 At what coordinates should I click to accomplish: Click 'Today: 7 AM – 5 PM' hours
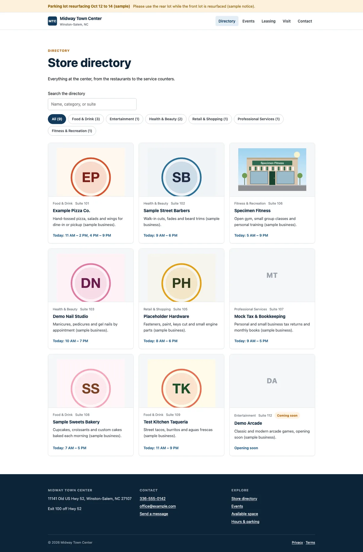(x=70, y=448)
